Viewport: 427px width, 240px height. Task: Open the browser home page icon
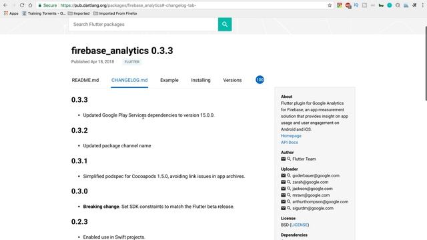30,5
